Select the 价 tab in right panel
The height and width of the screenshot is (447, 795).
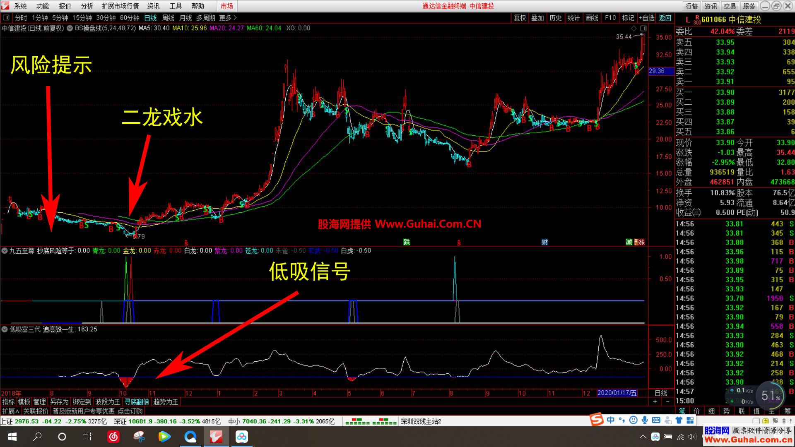697,411
